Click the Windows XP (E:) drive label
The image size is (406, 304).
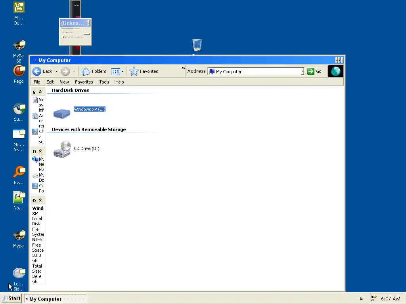(x=90, y=109)
